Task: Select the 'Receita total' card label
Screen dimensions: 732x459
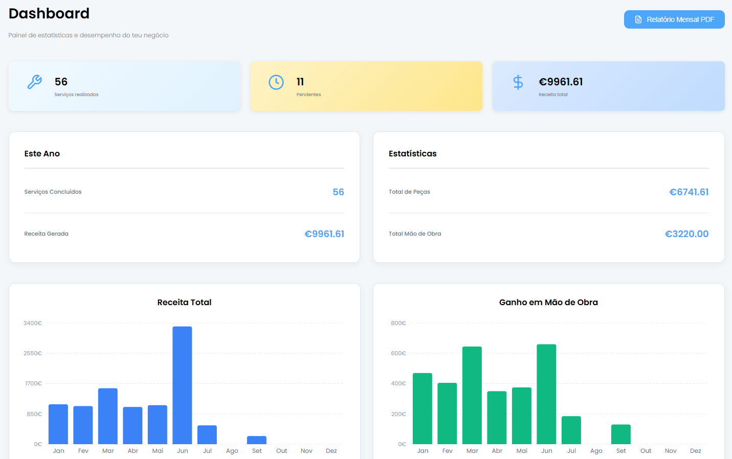Action: [553, 95]
